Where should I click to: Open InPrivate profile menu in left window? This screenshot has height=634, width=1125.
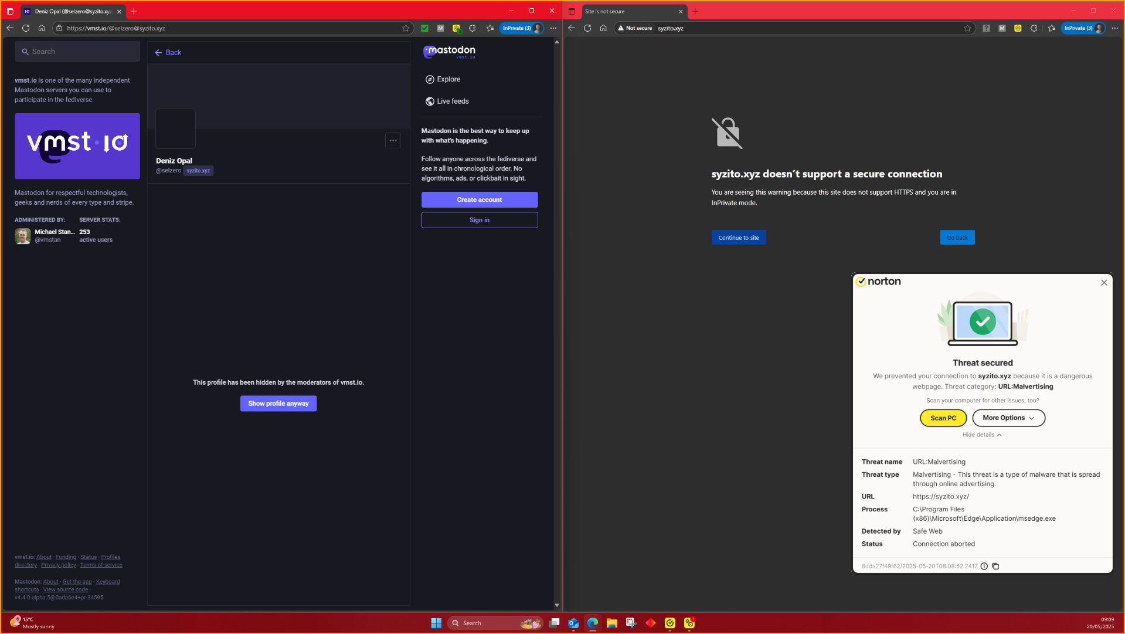(521, 28)
